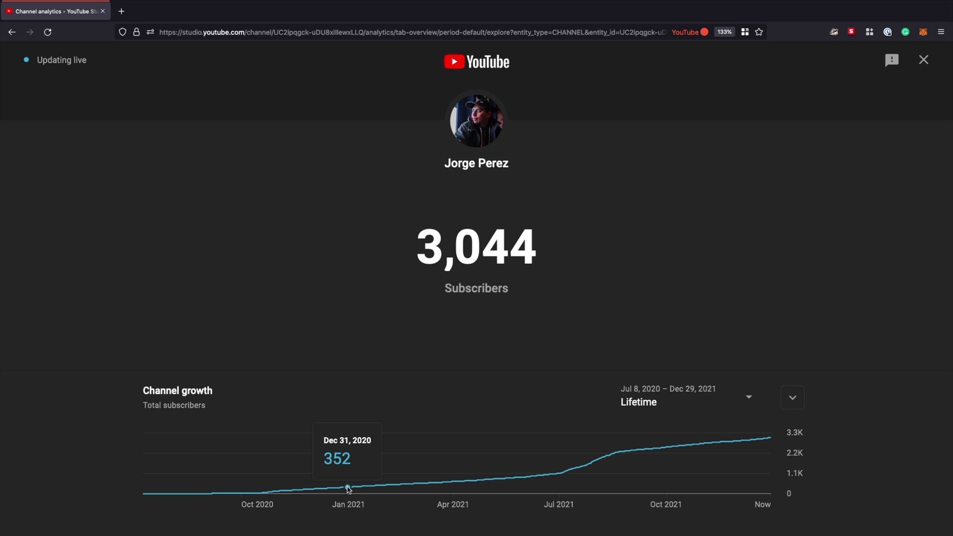Click the four-squares extension icon in toolbar
Image resolution: width=953 pixels, height=536 pixels.
(870, 32)
